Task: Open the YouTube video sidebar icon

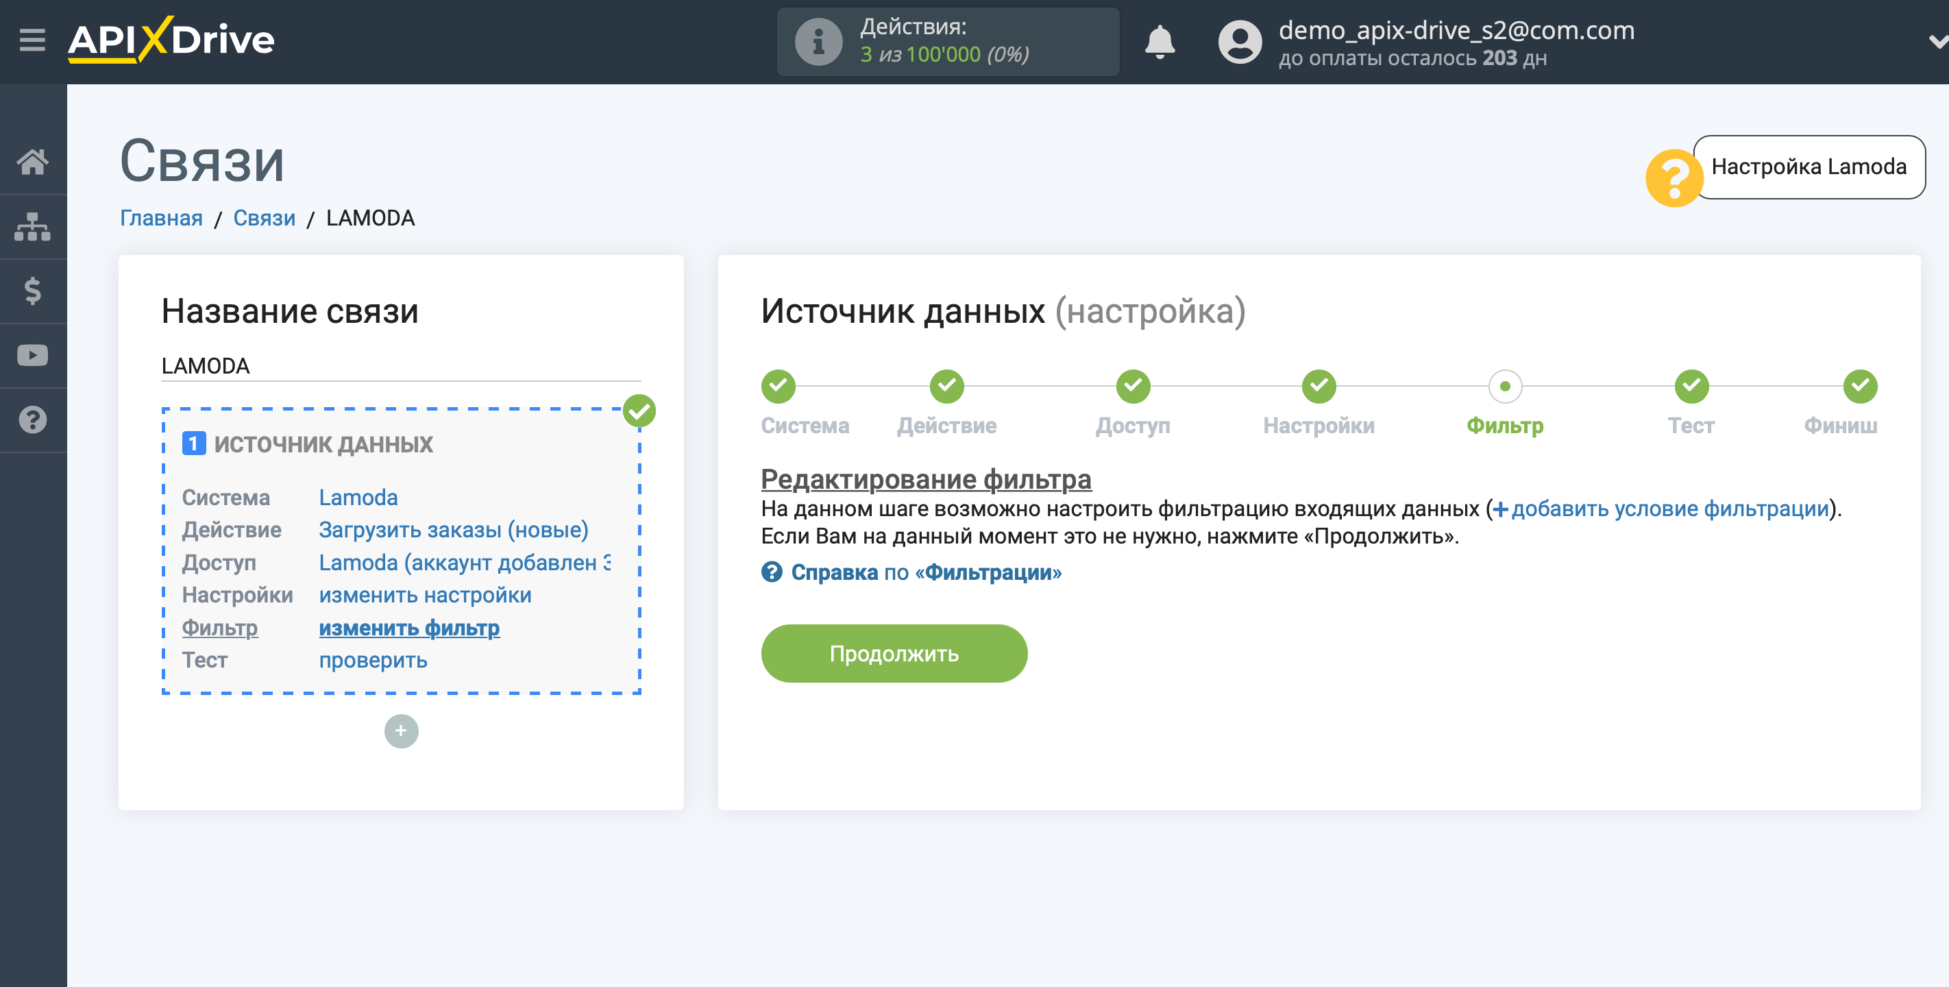Action: coord(32,355)
